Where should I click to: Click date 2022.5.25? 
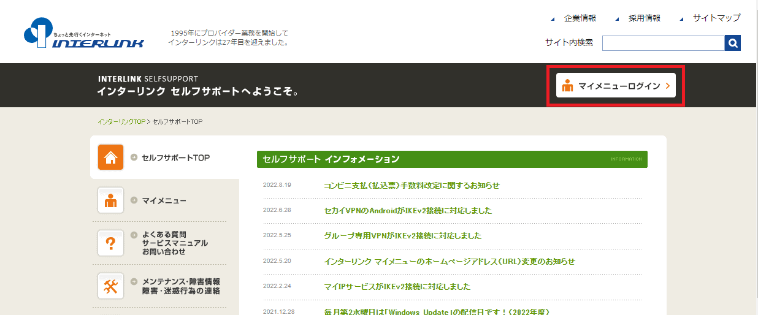277,236
